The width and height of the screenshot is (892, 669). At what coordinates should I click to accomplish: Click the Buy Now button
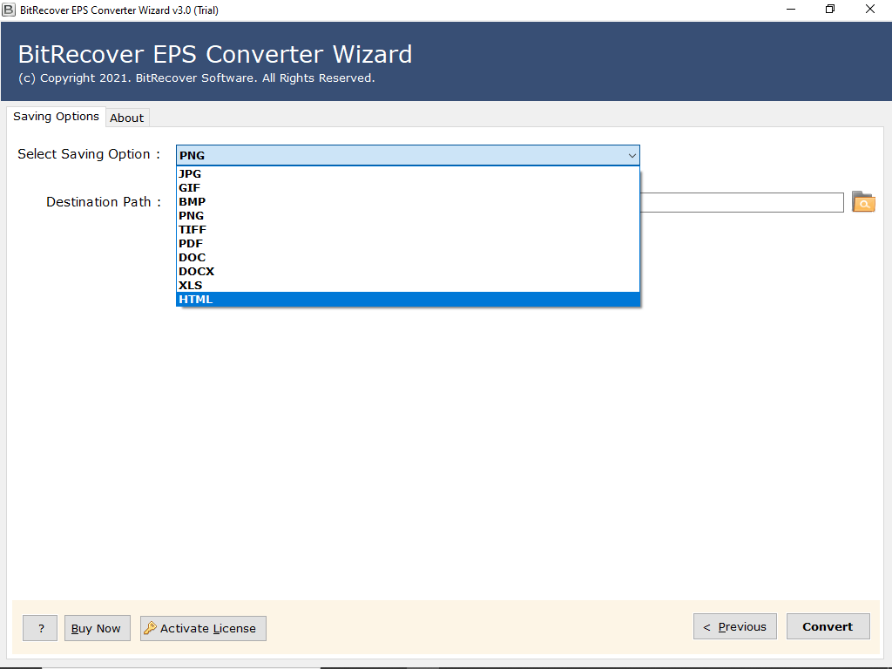(x=97, y=628)
